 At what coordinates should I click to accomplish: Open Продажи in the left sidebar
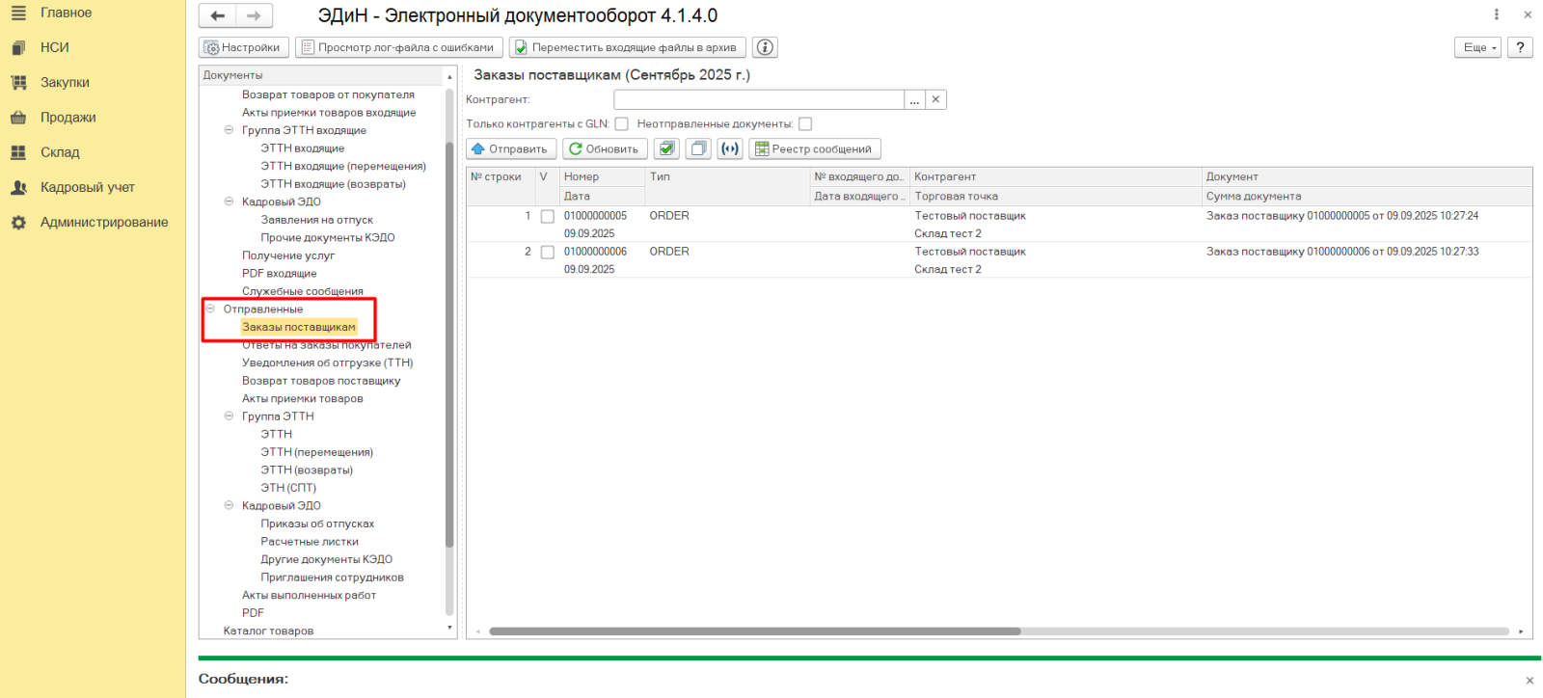tap(68, 118)
